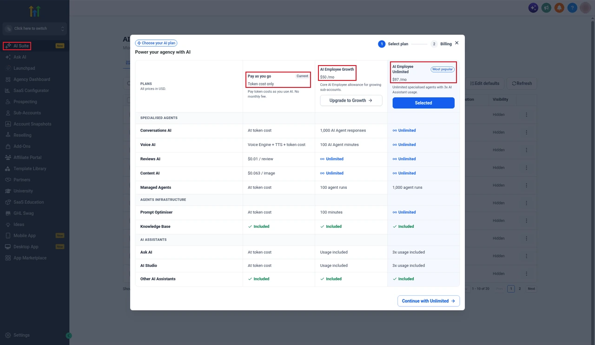The width and height of the screenshot is (595, 345).
Task: Click the blue Selected plan button
Action: pos(423,103)
